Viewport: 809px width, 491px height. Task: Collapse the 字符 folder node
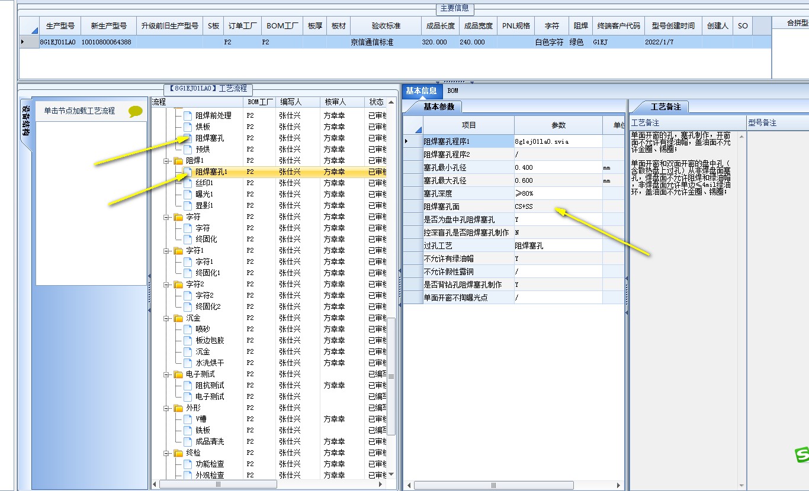pyautogui.click(x=166, y=217)
